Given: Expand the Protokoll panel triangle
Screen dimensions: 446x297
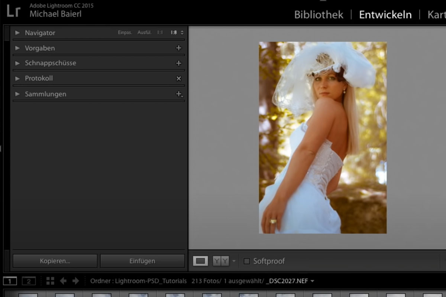Looking at the screenshot, I should pyautogui.click(x=17, y=79).
